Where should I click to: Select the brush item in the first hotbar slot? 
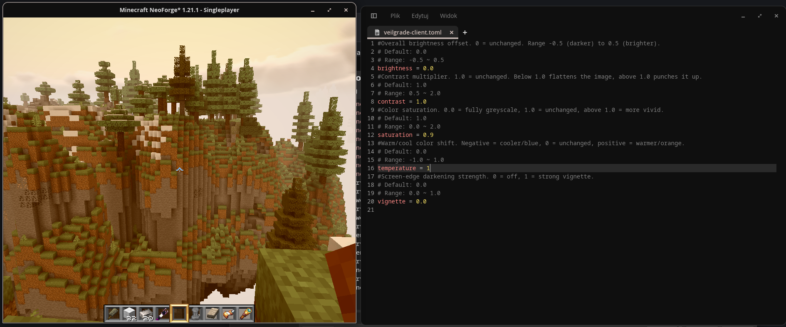coord(113,313)
